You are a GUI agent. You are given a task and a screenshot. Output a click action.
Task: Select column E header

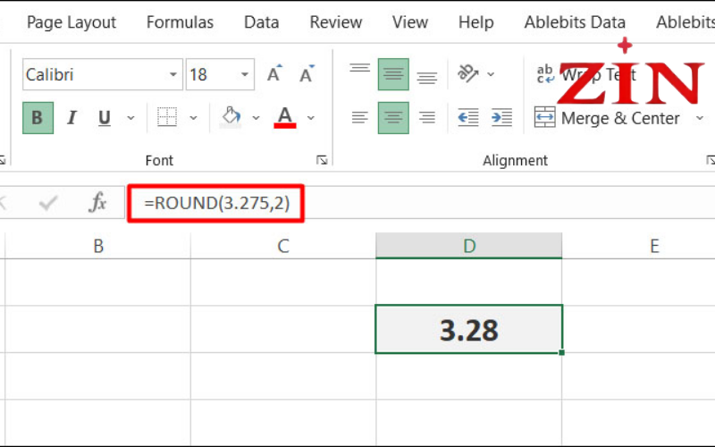(x=654, y=246)
